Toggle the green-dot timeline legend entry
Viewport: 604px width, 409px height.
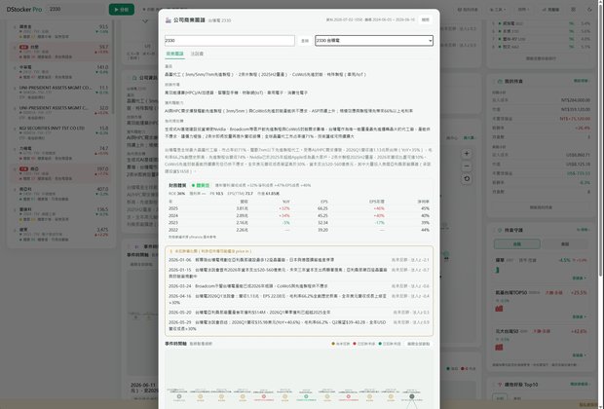[x=390, y=344]
